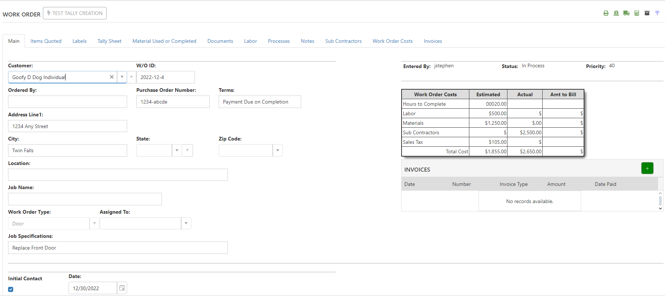Viewport: 665px width, 296px height.
Task: Click the Terms input field
Action: (x=260, y=102)
